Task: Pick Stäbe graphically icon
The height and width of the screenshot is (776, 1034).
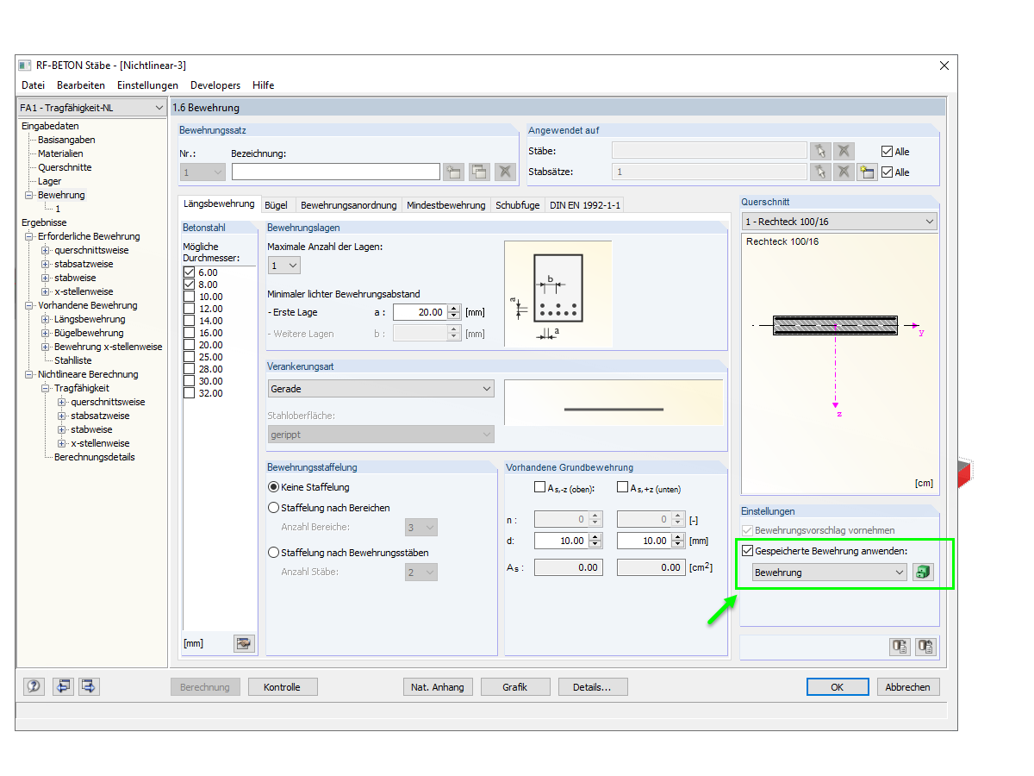Action: [820, 151]
